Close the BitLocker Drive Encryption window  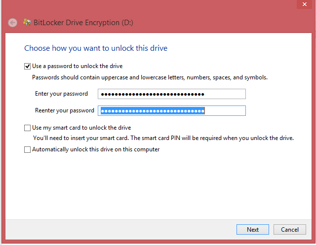coord(305,4)
